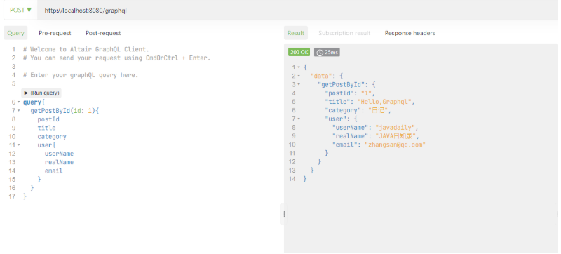Collapse the query block at line 6
Screen dimensions: 561x254
[x=19, y=102]
